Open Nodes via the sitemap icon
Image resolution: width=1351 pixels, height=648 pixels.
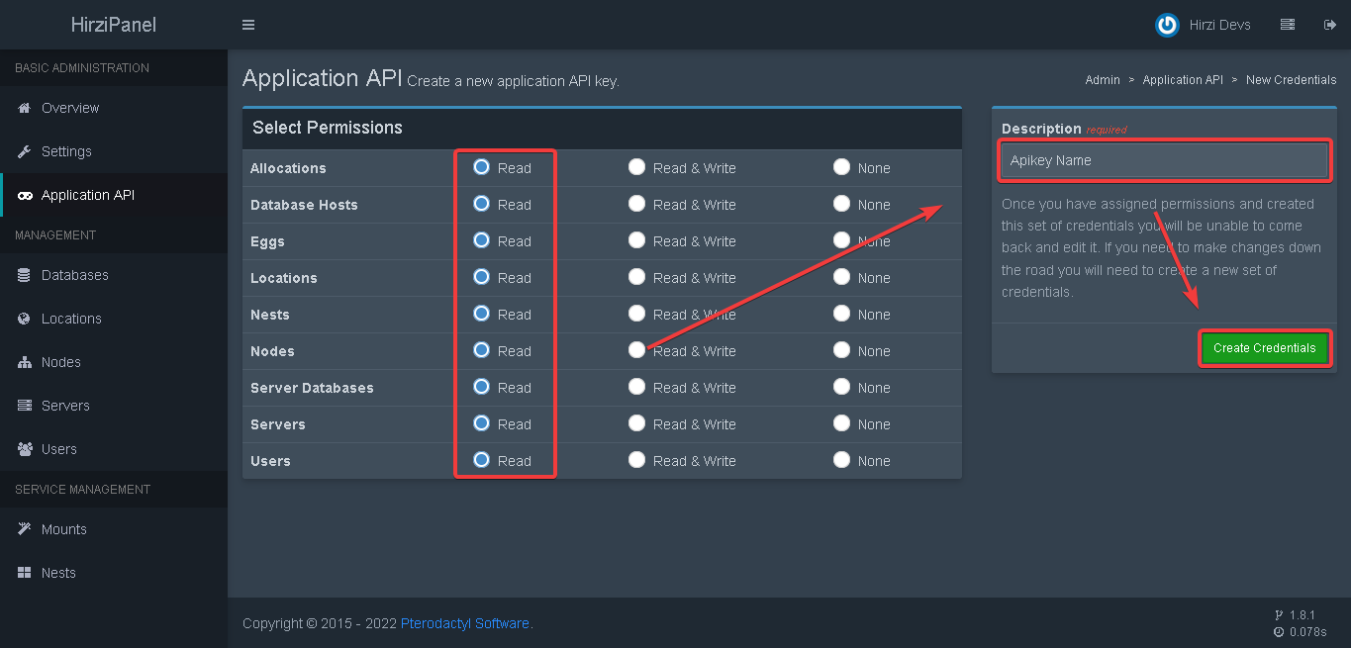pyautogui.click(x=24, y=362)
